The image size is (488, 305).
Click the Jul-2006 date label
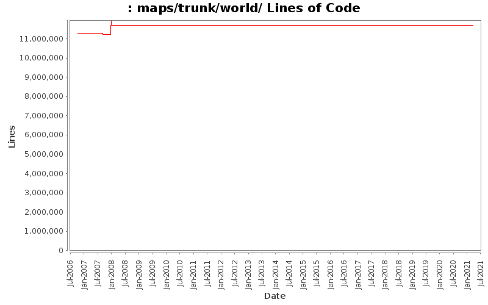(70, 273)
